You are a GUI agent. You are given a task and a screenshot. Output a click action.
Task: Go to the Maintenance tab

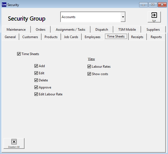[16, 30]
